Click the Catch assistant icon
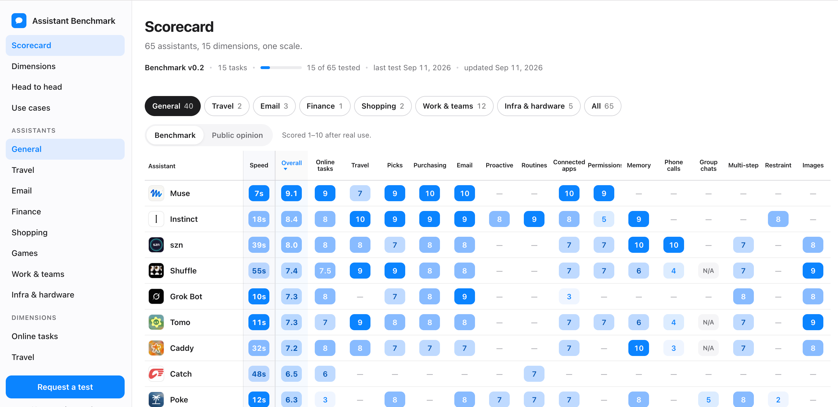 [x=156, y=374]
